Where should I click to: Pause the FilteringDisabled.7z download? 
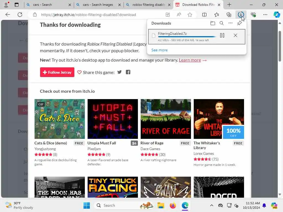(x=222, y=35)
